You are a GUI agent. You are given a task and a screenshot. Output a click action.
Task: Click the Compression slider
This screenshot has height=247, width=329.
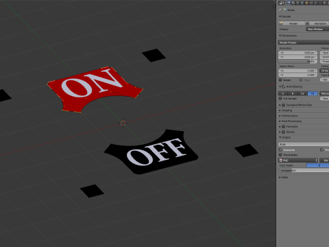pos(304,170)
